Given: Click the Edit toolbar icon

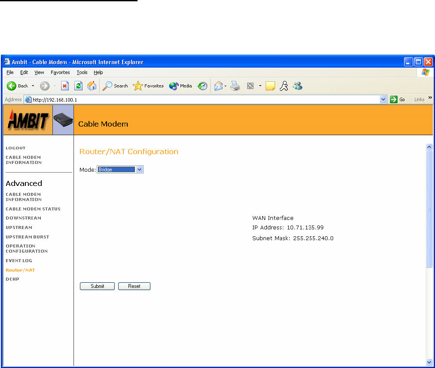Looking at the screenshot, I should 250,86.
